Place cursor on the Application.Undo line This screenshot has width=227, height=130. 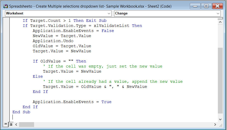53,41
